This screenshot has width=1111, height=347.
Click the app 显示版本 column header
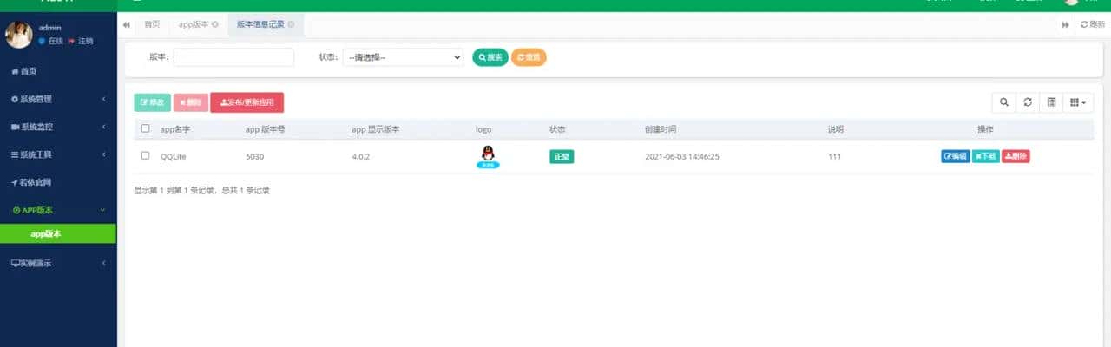[x=375, y=129]
